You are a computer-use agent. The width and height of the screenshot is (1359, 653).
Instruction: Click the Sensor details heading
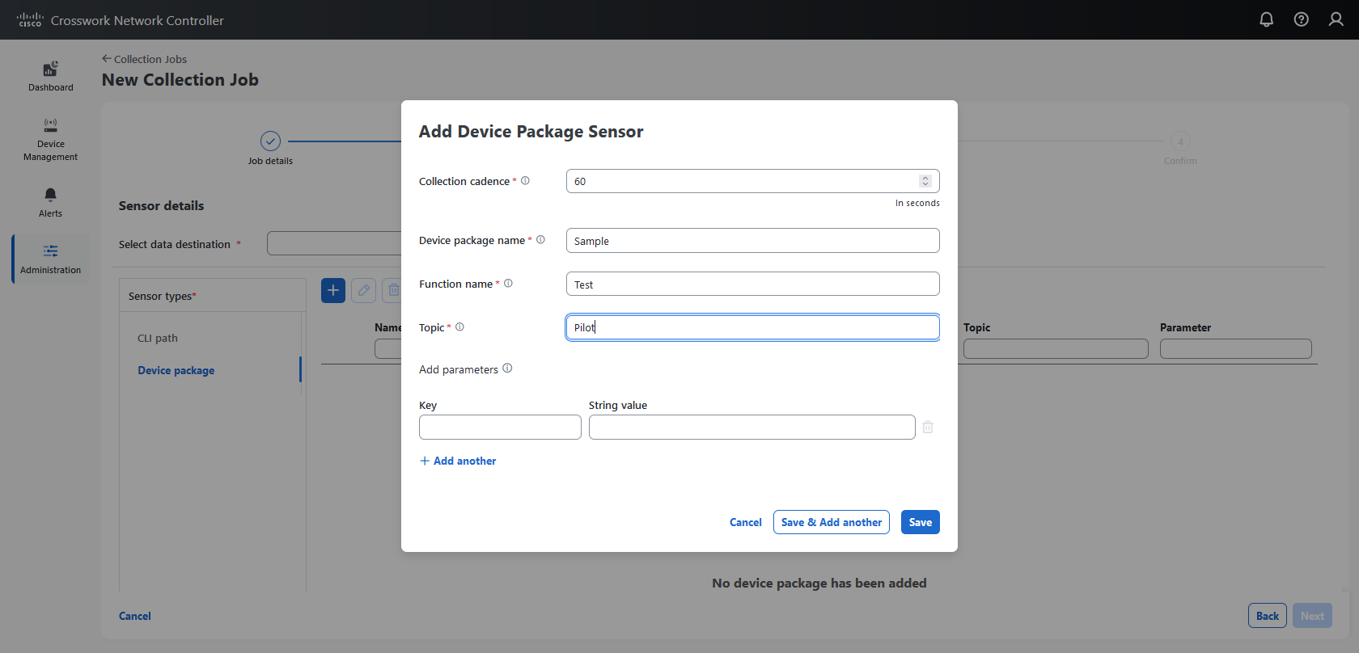coord(161,205)
